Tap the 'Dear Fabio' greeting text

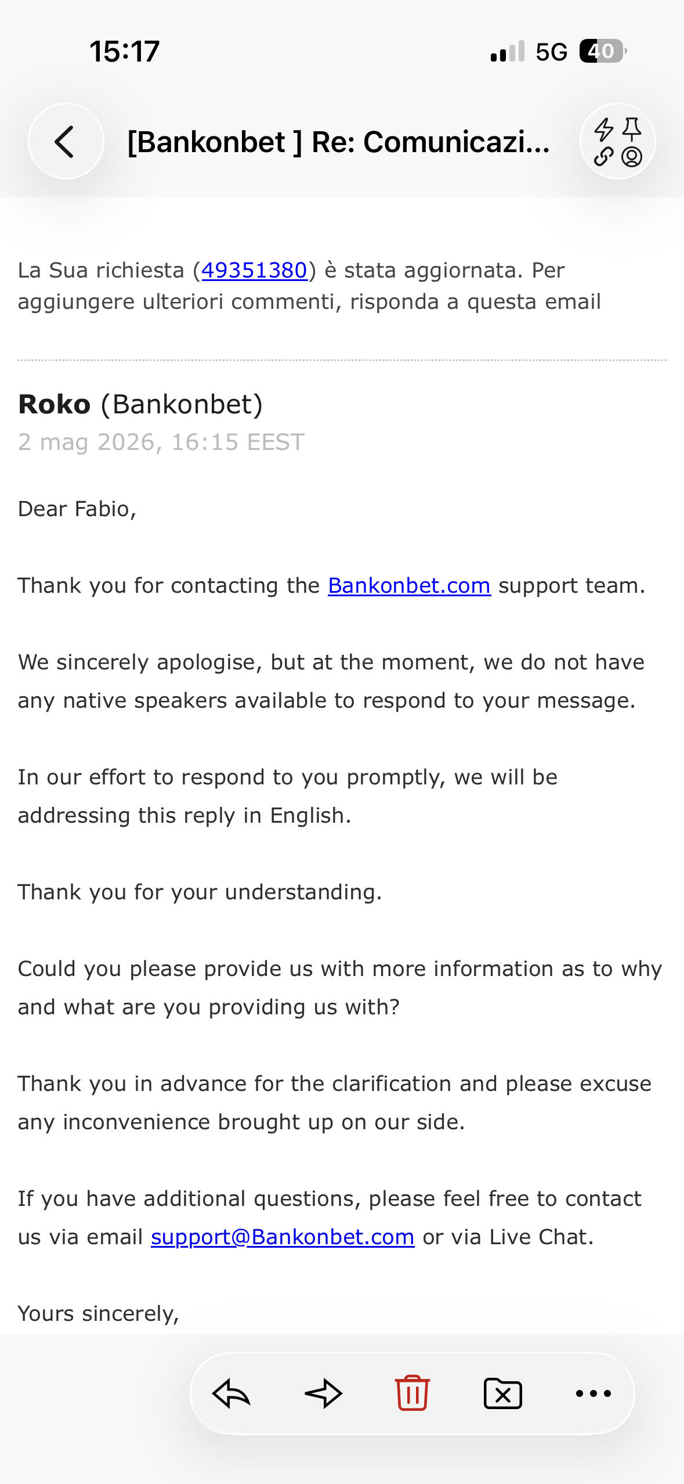tap(77, 509)
